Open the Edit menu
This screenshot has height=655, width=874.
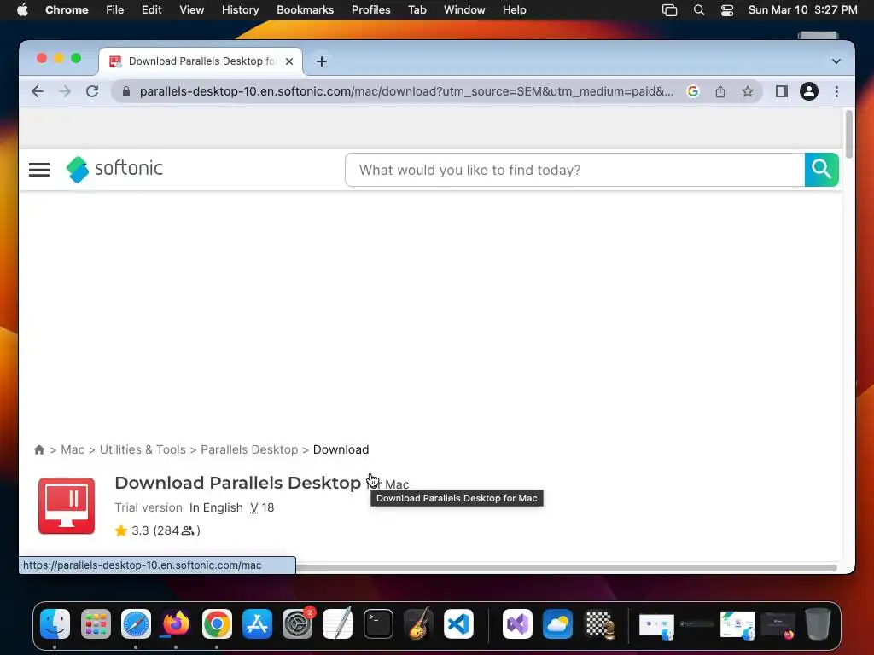click(x=152, y=10)
